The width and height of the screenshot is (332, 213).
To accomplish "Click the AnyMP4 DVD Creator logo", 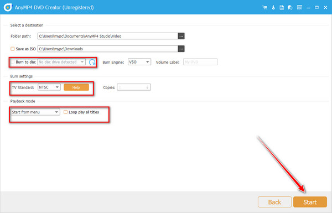I will (x=8, y=7).
